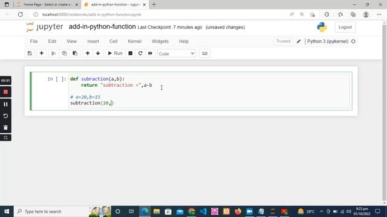
Task: Click the Trusted notebook indicator
Action: click(x=283, y=42)
